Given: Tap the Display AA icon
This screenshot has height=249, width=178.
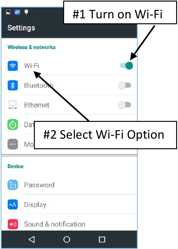Looking at the screenshot, I should pos(13,204).
